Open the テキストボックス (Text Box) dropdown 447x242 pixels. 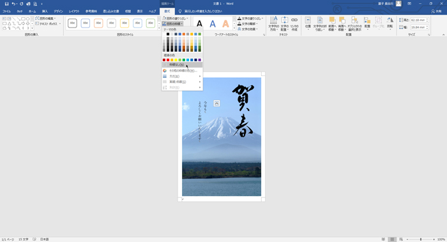tap(48, 24)
